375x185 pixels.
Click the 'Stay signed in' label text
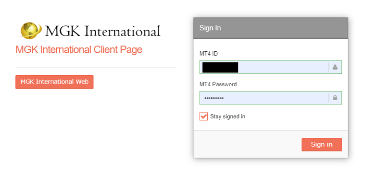tap(228, 116)
